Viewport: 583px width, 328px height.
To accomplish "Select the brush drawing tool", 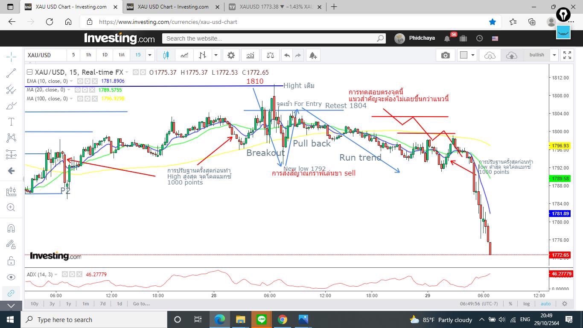I will tap(11, 105).
